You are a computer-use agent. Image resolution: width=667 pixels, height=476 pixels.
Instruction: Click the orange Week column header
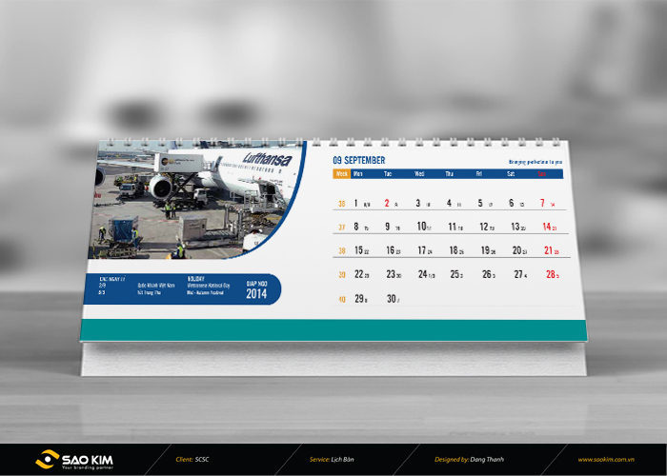[341, 174]
